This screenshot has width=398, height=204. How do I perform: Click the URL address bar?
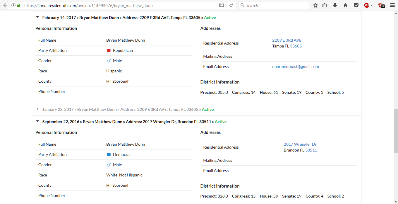(x=120, y=5)
